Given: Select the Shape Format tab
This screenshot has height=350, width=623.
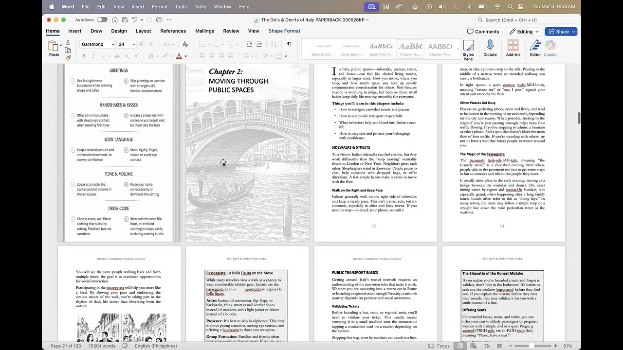Looking at the screenshot, I should coord(284,31).
